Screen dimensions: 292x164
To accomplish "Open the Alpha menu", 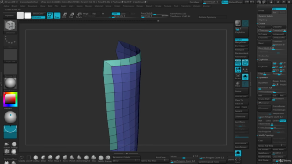I will [6, 6].
